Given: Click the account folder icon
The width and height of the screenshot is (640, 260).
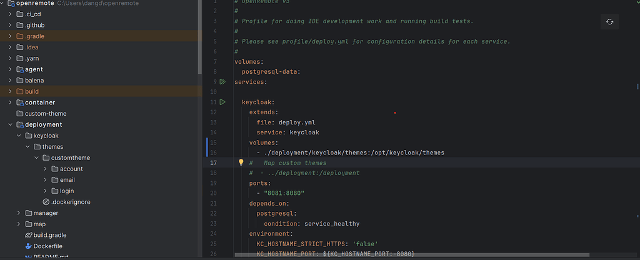Looking at the screenshot, I should click(55, 169).
